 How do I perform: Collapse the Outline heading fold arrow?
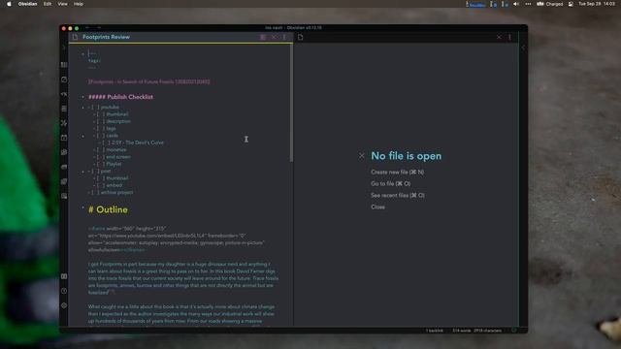click(82, 207)
